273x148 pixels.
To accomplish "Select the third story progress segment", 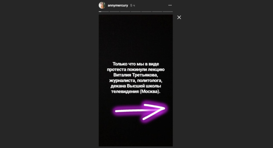I will coord(125,12).
